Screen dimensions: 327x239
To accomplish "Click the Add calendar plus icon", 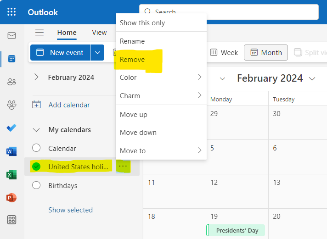I will [36, 105].
